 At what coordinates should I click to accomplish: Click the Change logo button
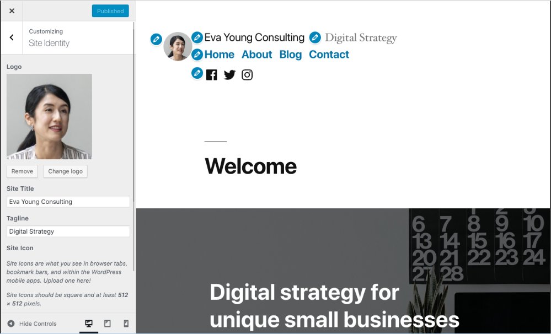65,171
